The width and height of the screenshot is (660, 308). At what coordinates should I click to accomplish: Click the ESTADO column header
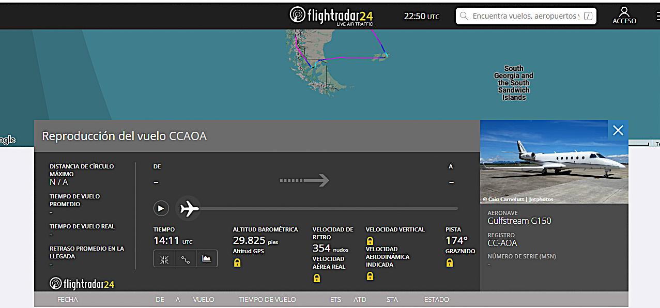click(x=437, y=299)
